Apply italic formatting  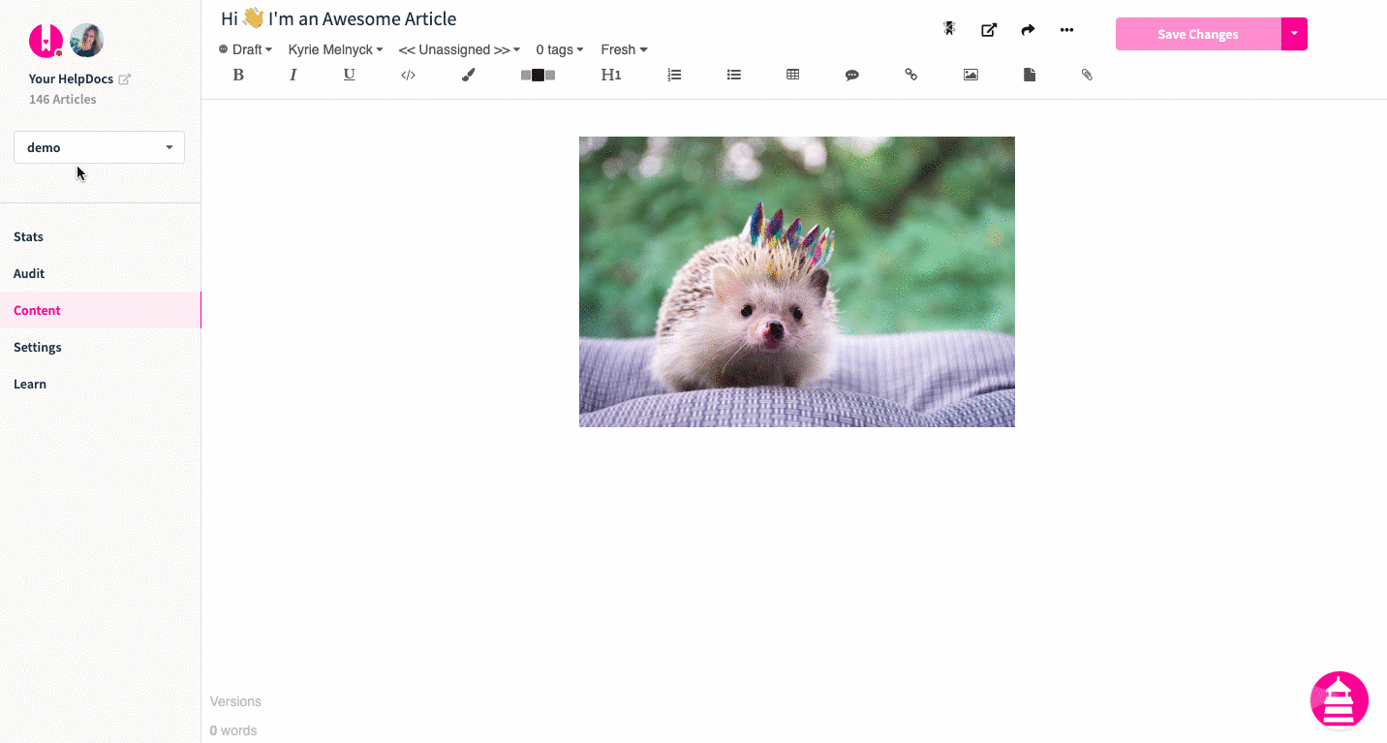click(293, 75)
